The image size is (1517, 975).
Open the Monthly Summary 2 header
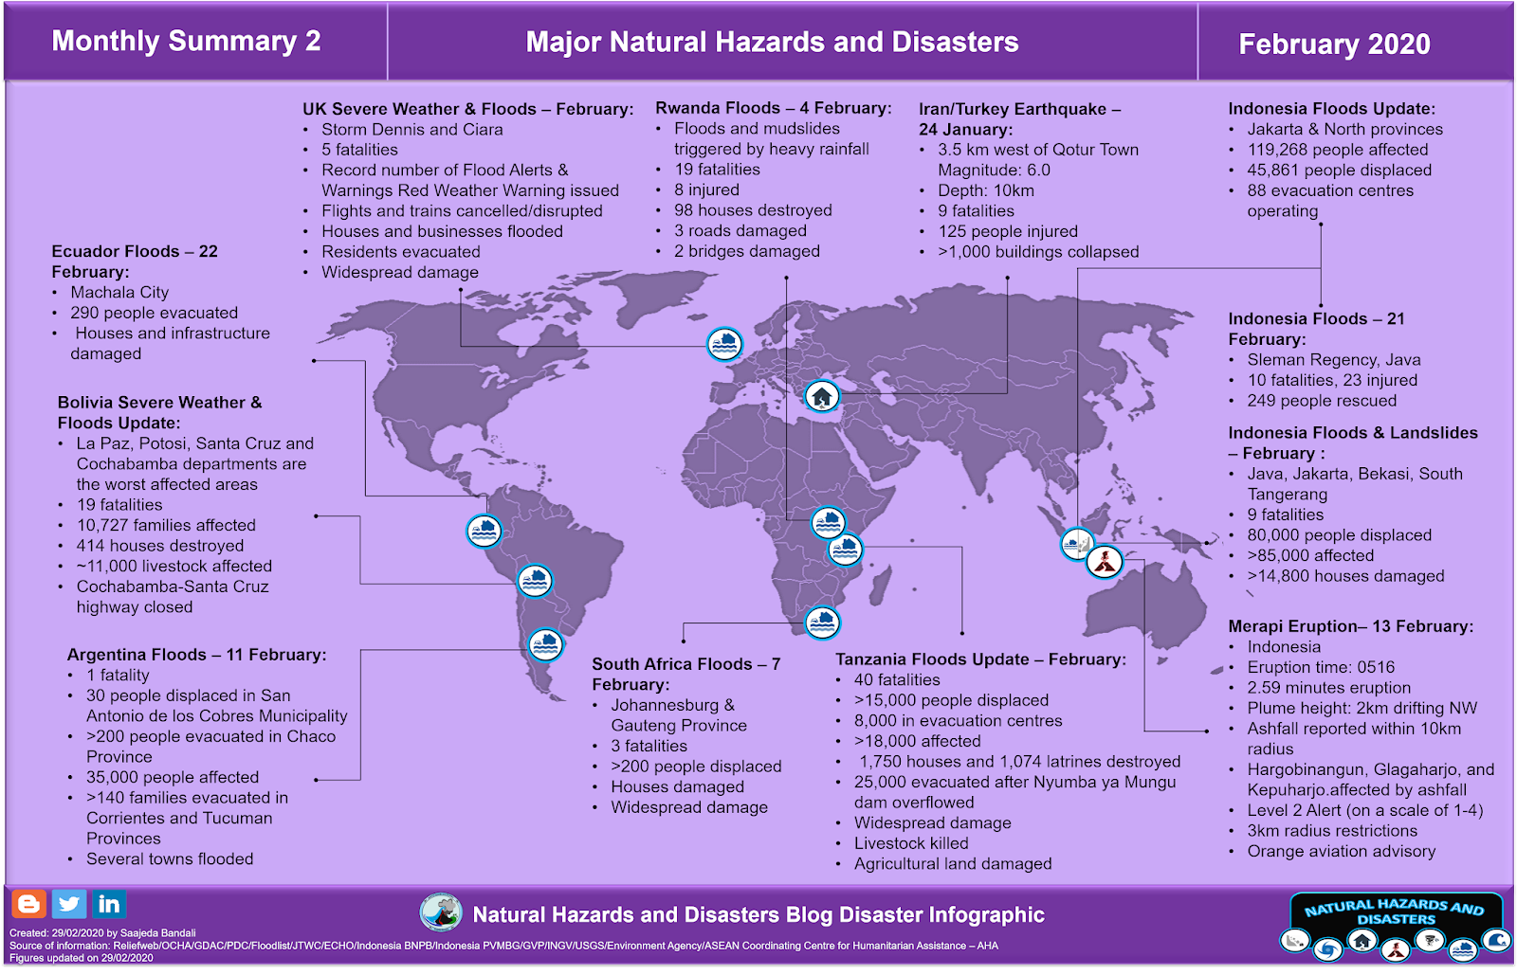tap(187, 42)
